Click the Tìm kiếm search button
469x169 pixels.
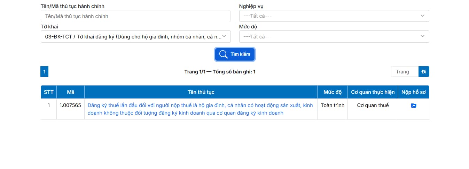[235, 54]
